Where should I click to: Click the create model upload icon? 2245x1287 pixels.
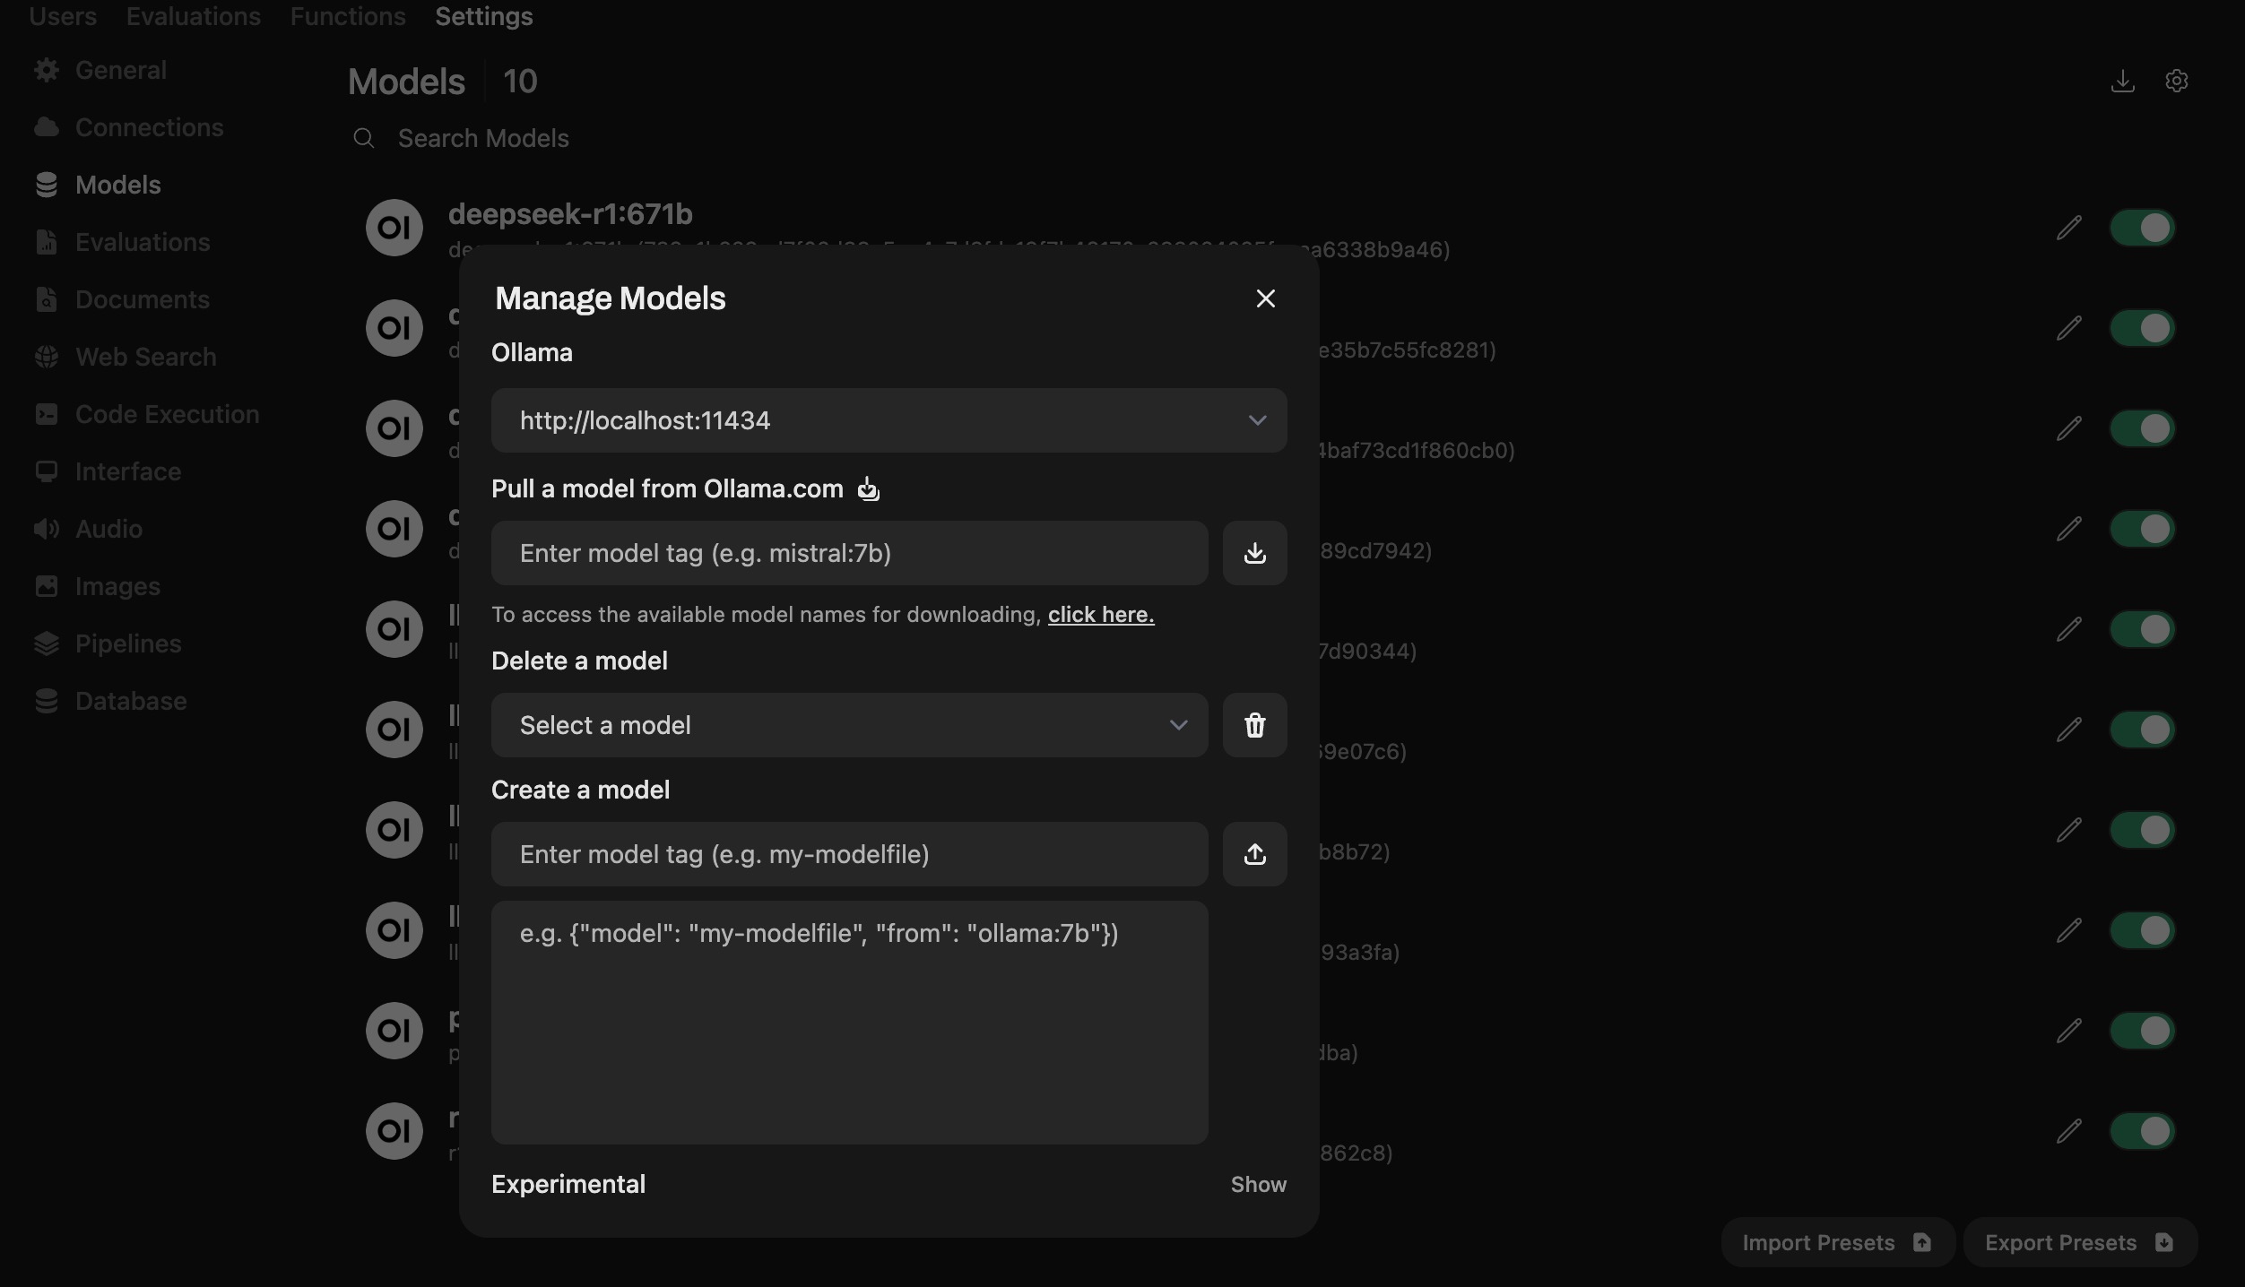point(1254,854)
